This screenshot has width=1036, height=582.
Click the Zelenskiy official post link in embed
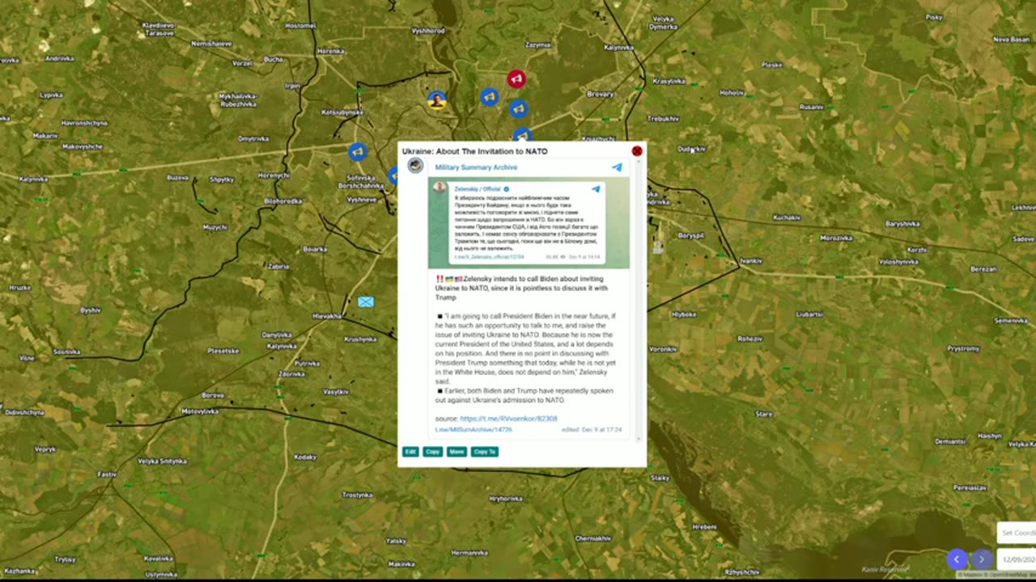[x=489, y=257]
